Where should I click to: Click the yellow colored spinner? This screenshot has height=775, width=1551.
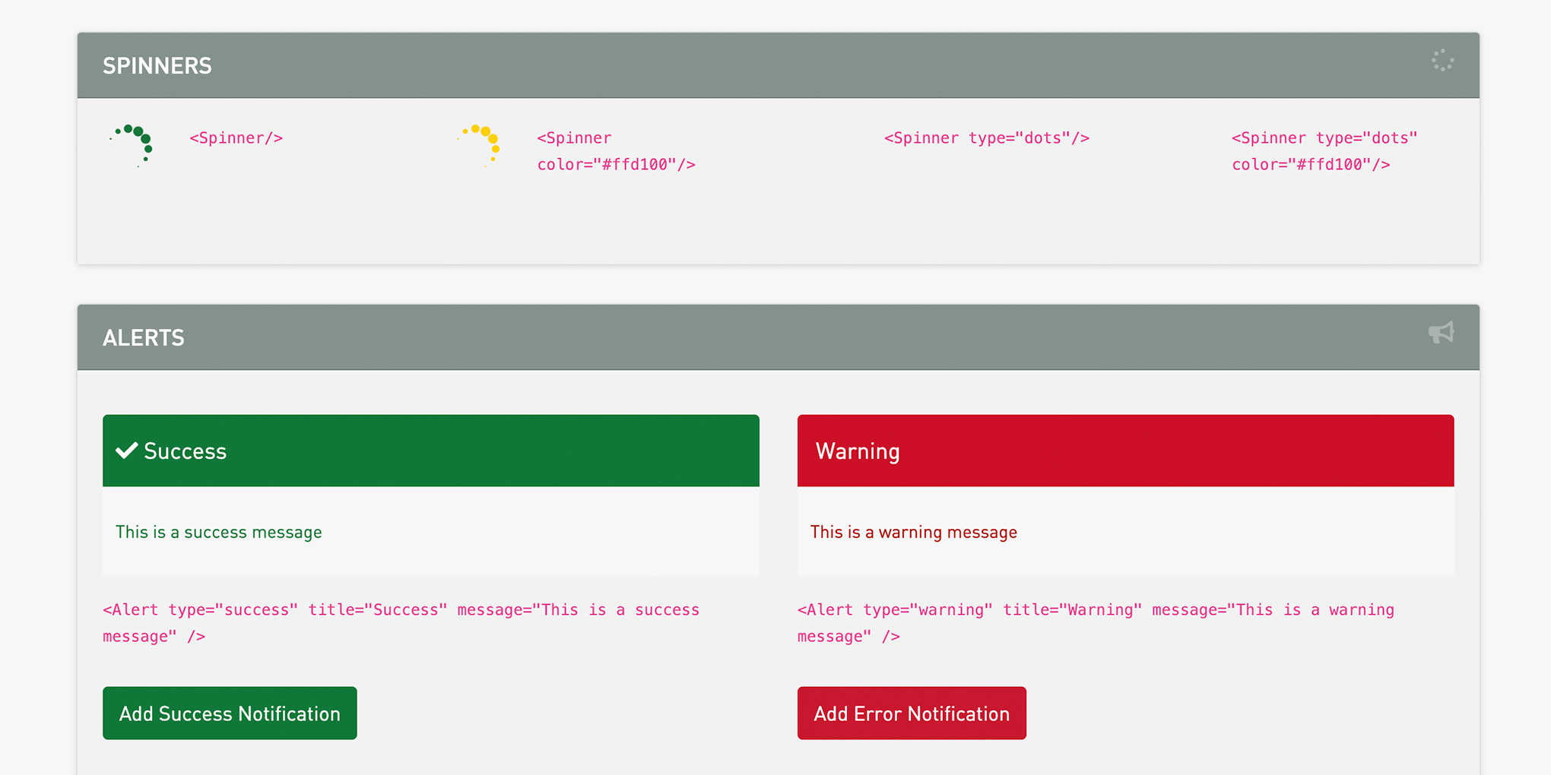[481, 144]
